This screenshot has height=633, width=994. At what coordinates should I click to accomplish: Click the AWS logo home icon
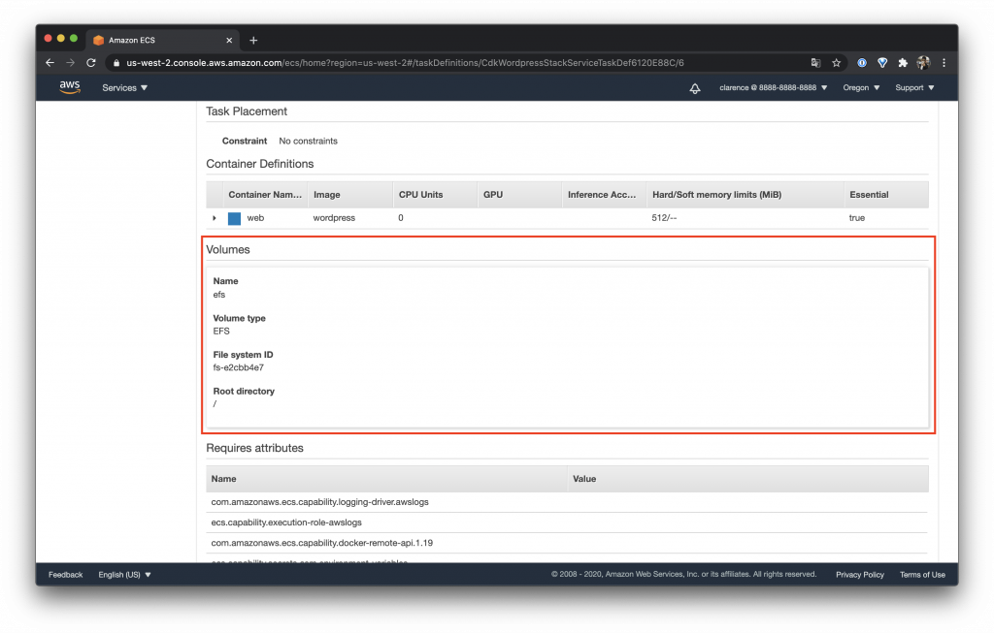70,87
